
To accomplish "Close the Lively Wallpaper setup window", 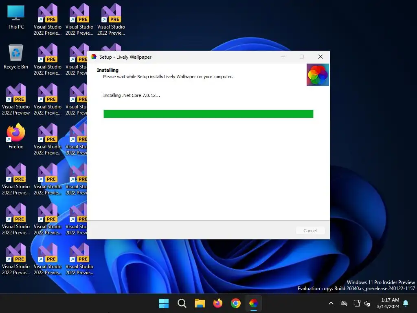I will pyautogui.click(x=320, y=57).
